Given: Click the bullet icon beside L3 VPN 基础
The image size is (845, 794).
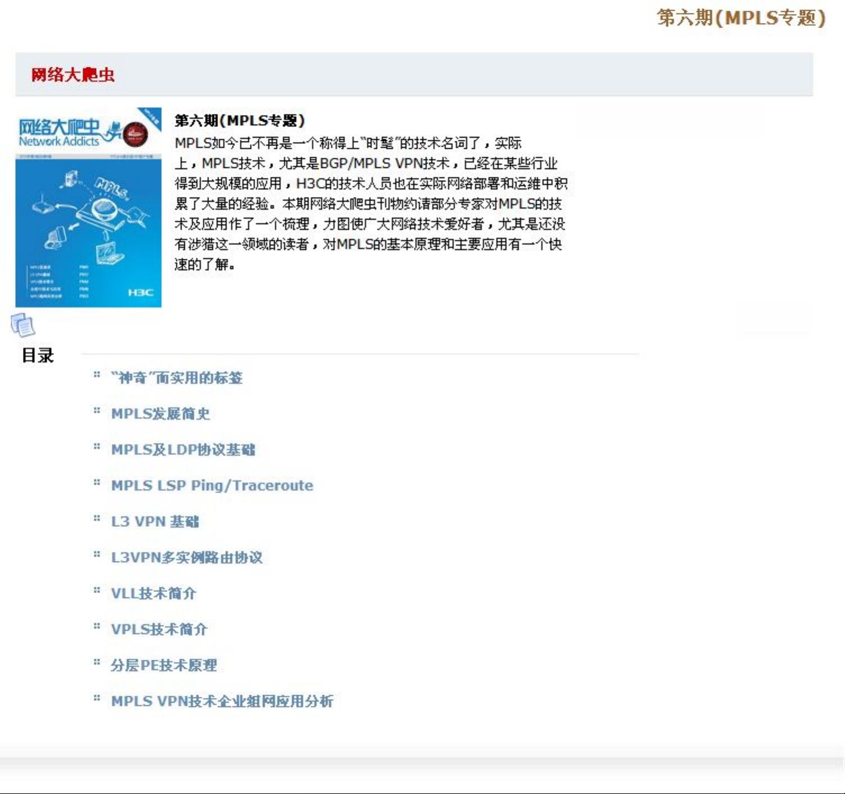Looking at the screenshot, I should [97, 518].
